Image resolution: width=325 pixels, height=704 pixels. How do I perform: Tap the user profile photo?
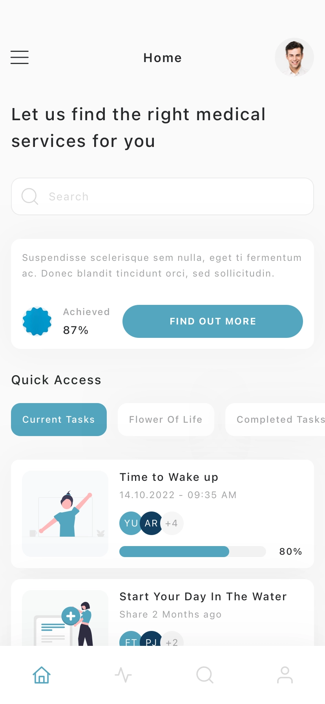click(x=294, y=57)
